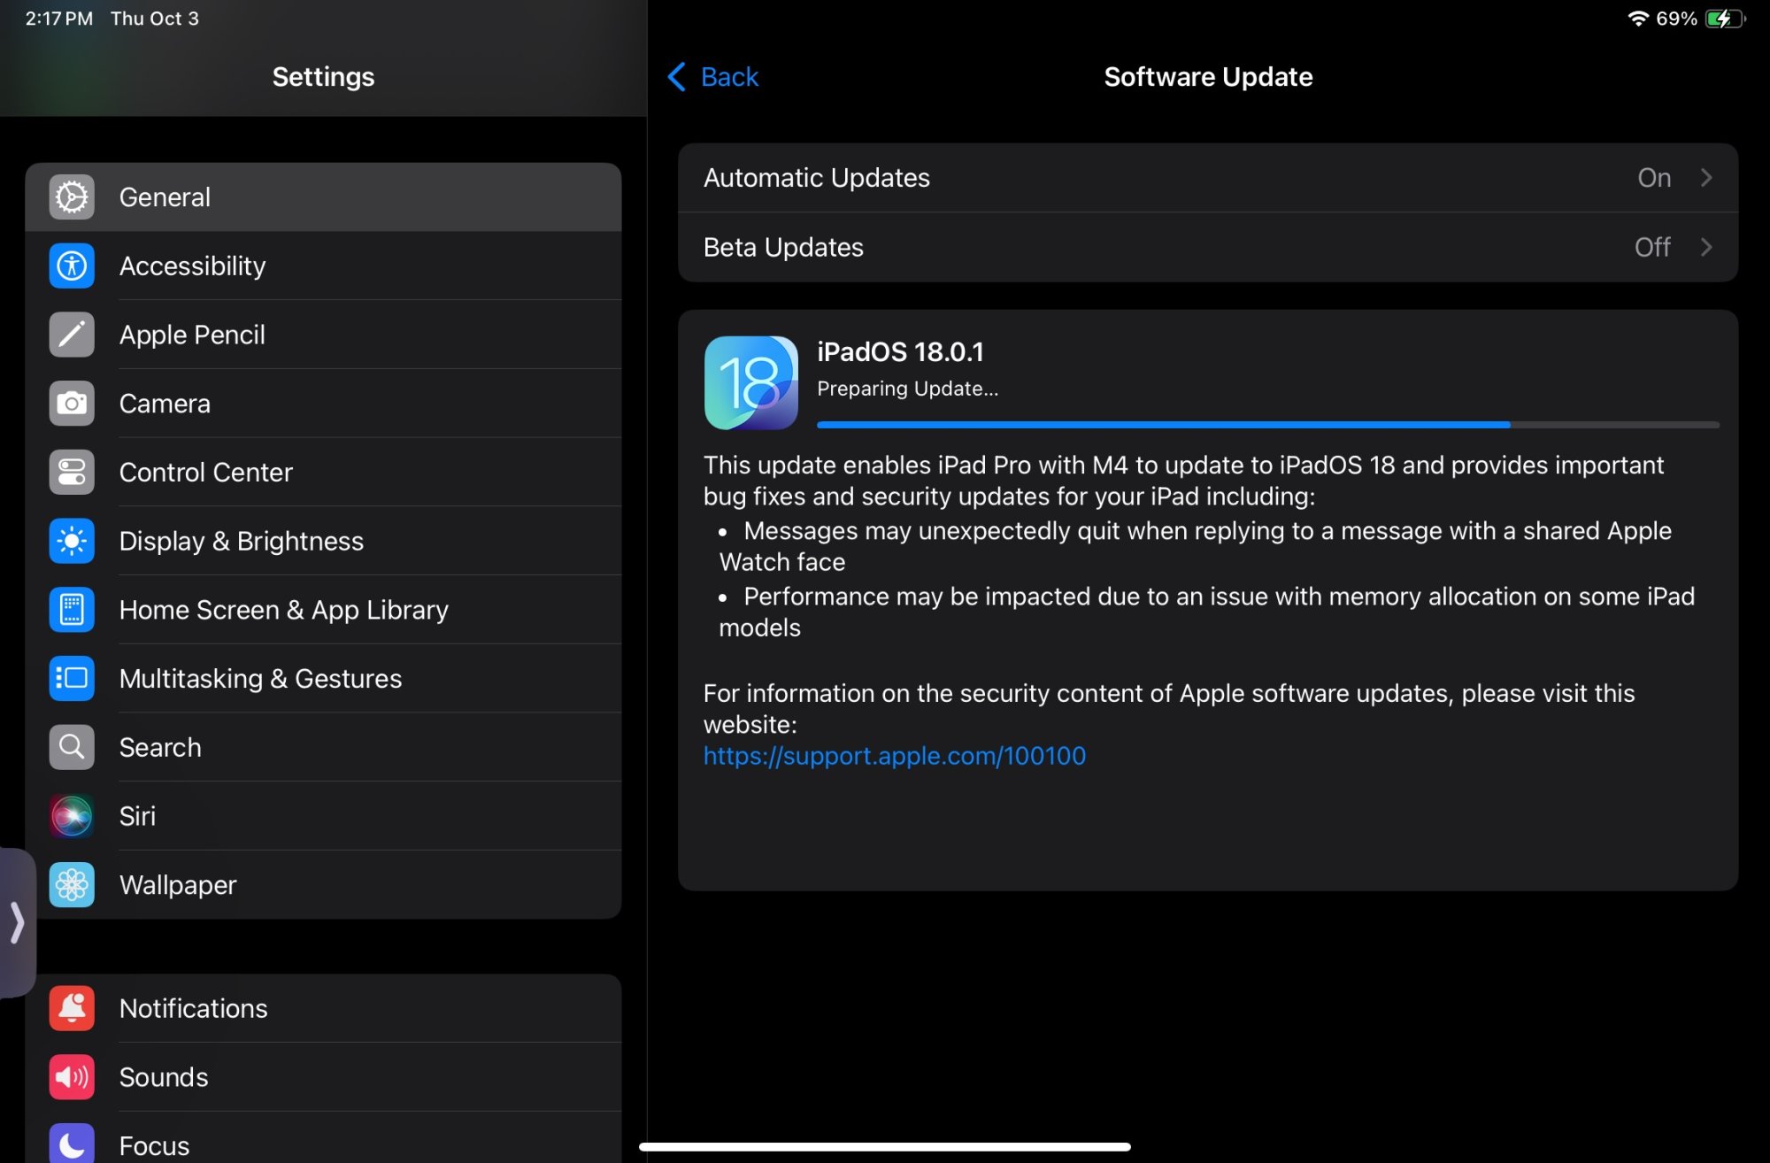The width and height of the screenshot is (1770, 1163).
Task: Expand Automatic Updates chevron arrow
Action: (1706, 178)
